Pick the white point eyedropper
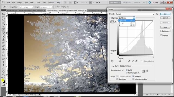Screen dimensions: 174x97 [136, 61]
